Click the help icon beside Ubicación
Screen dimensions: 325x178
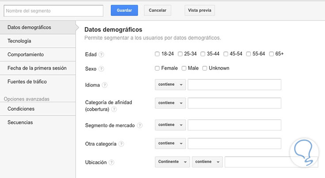[111, 163]
